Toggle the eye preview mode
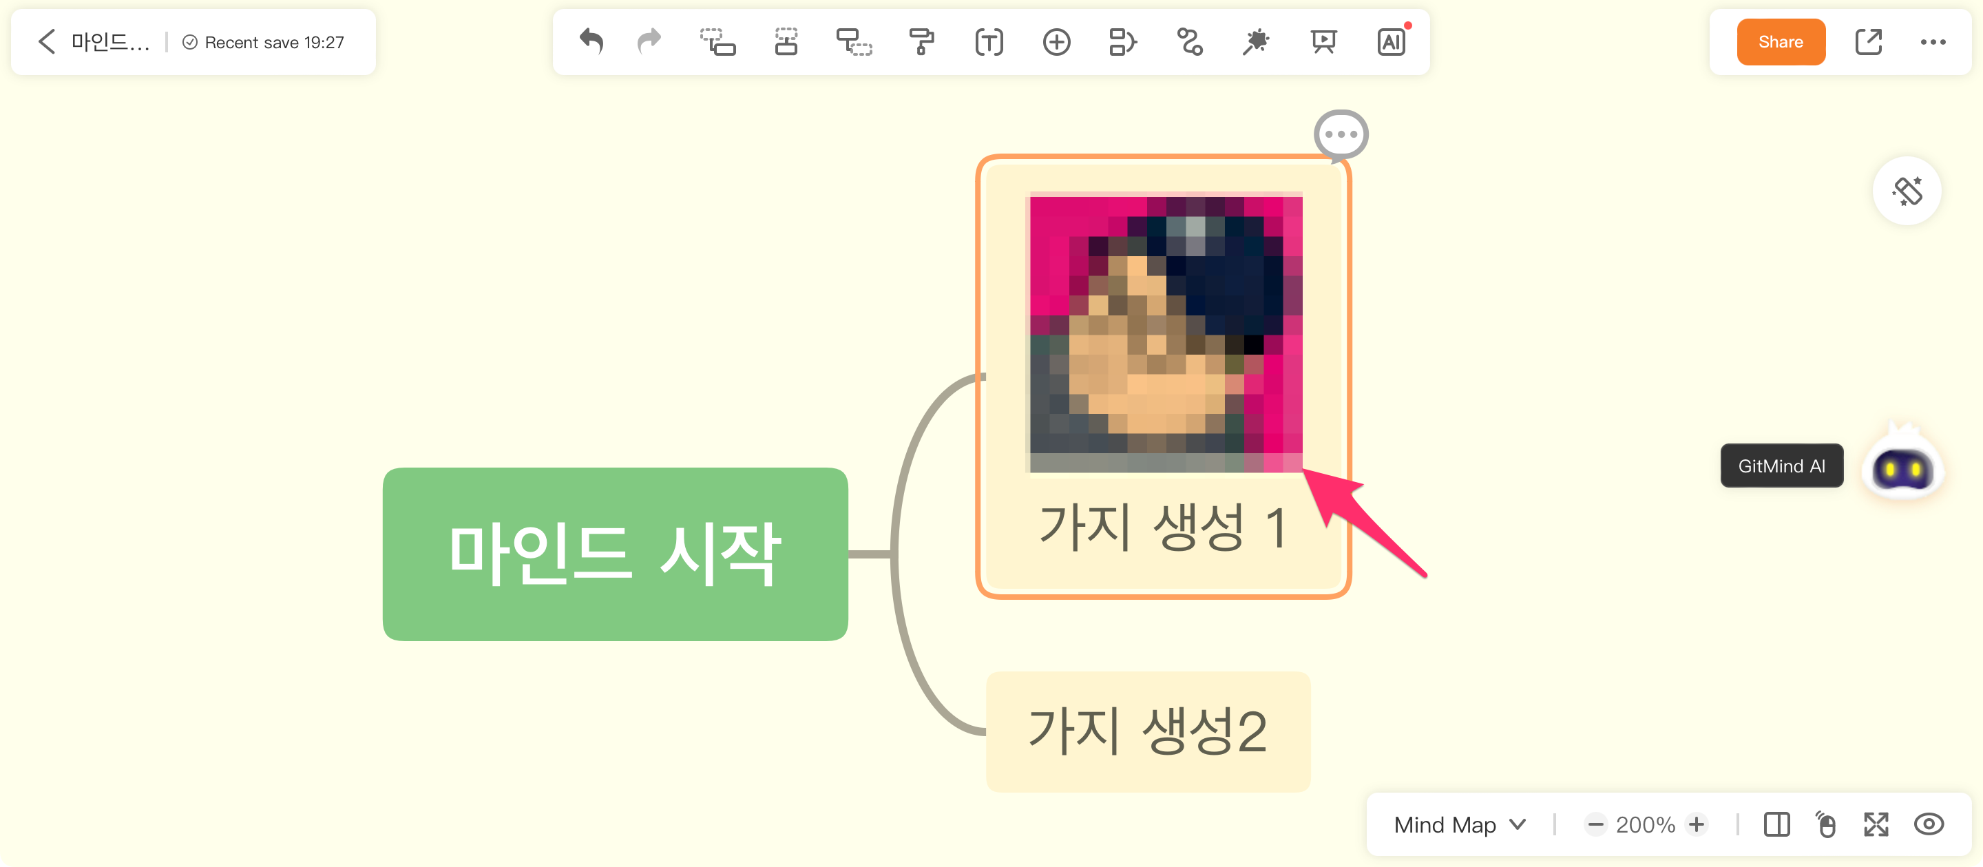The image size is (1983, 867). [x=1929, y=824]
